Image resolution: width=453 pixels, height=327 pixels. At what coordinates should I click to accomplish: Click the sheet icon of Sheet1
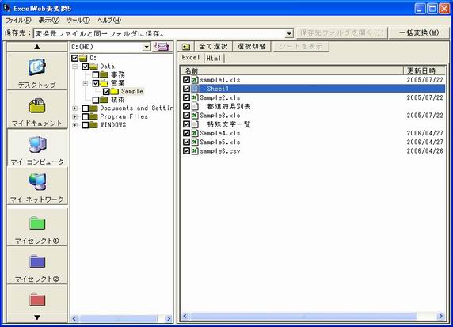pyautogui.click(x=195, y=89)
